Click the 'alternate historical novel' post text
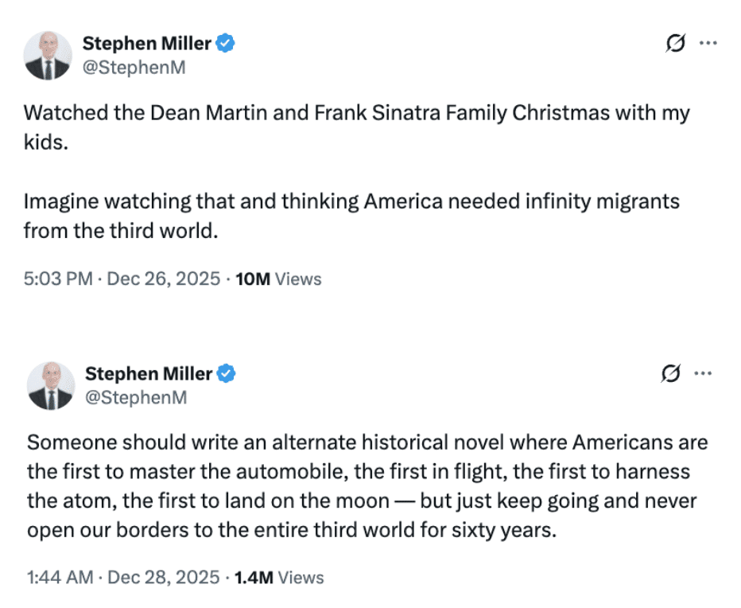The image size is (741, 608). (x=367, y=485)
